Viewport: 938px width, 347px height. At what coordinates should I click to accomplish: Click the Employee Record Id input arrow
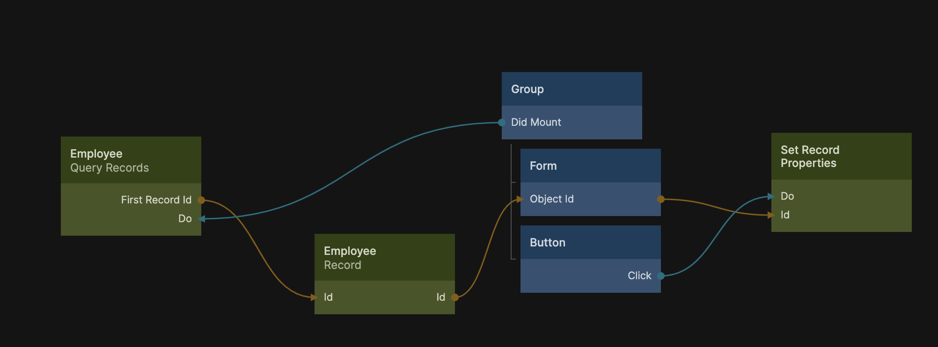(x=314, y=297)
